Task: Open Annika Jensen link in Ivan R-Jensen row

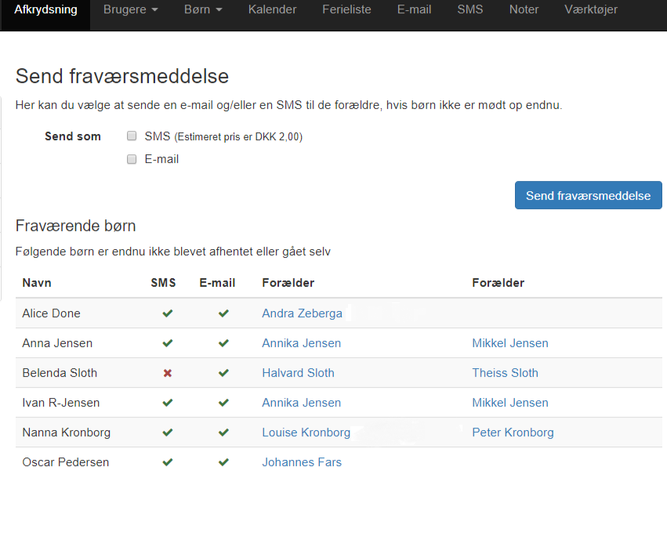Action: coord(302,403)
